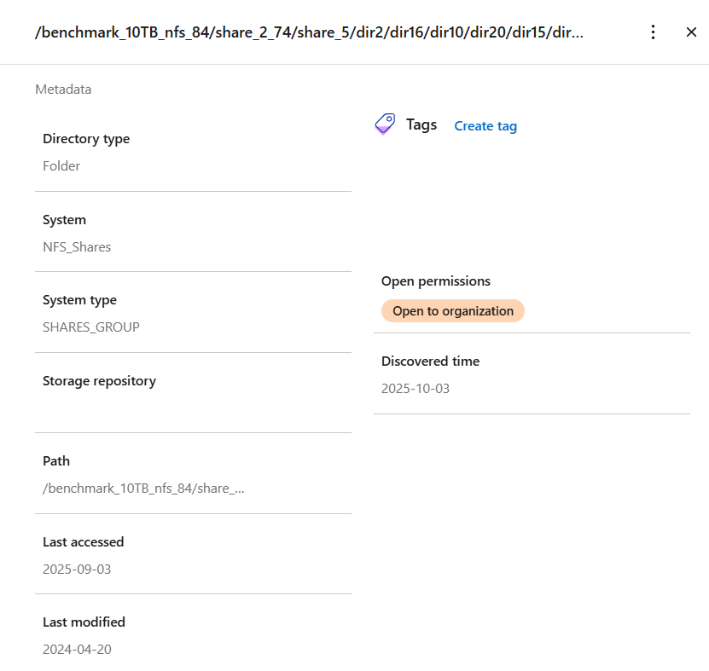Click the Path field label
Screen dimensions: 709x671
click(x=56, y=461)
